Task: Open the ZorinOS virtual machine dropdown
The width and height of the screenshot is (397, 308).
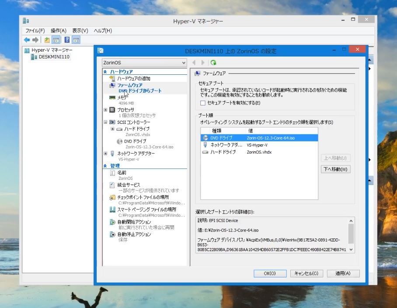Action: coord(144,63)
